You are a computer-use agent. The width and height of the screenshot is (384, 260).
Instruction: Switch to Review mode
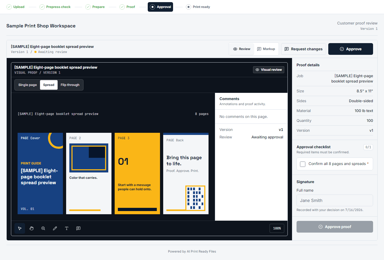click(242, 49)
